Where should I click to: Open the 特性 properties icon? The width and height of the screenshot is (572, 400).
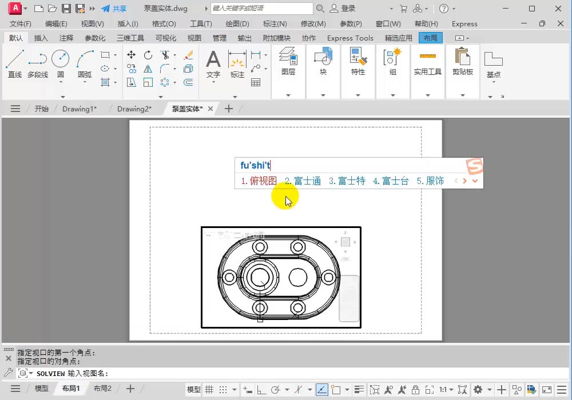357,62
